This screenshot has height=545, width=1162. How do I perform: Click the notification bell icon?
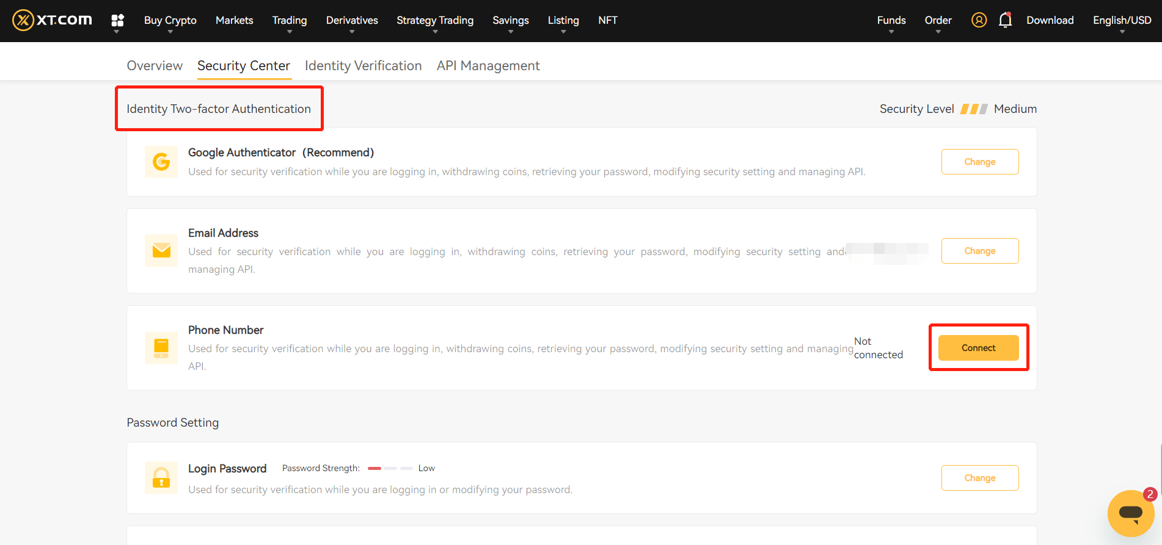[x=1005, y=20]
